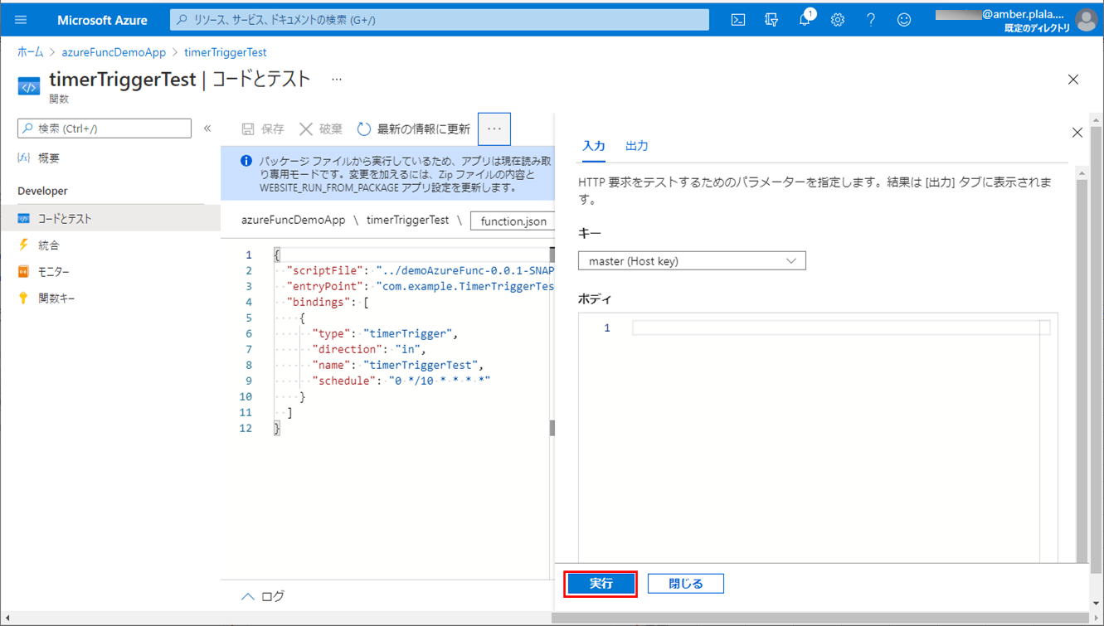The height and width of the screenshot is (626, 1104).
Task: Open the master (Host key) dropdown
Action: click(692, 261)
